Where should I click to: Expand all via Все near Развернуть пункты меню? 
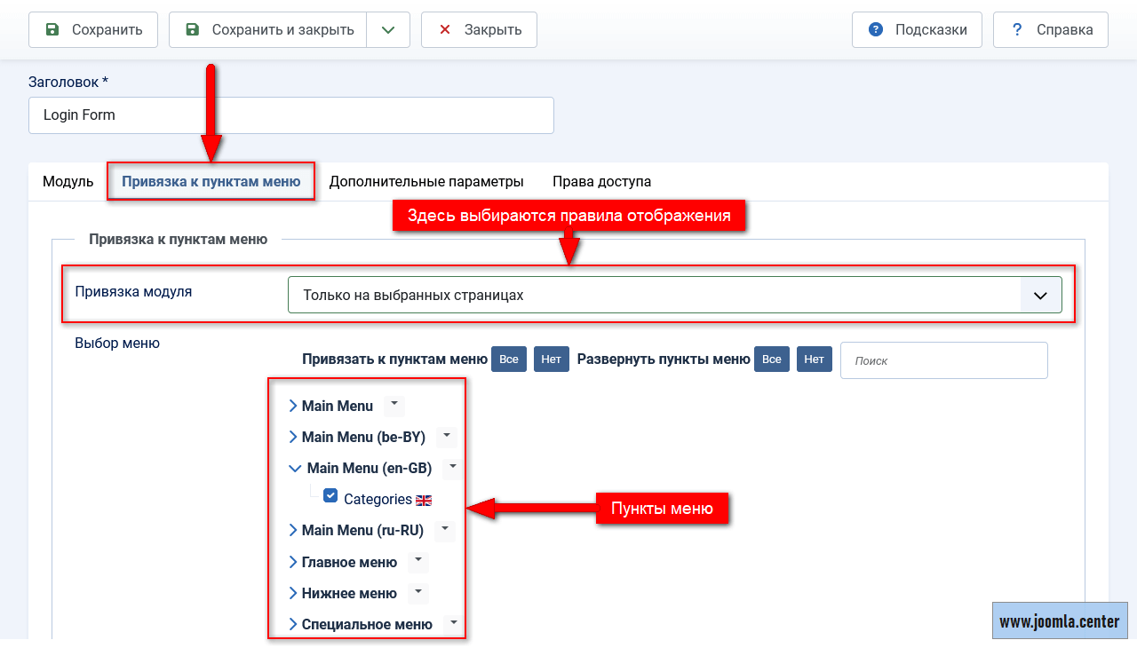pos(772,360)
